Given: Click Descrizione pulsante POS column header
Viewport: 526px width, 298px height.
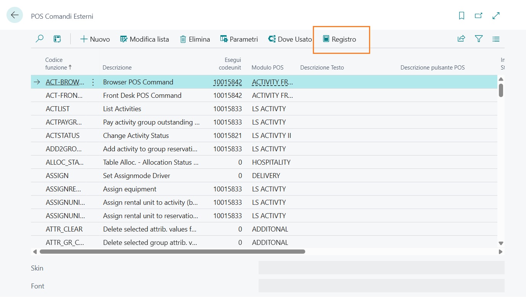Looking at the screenshot, I should [432, 67].
